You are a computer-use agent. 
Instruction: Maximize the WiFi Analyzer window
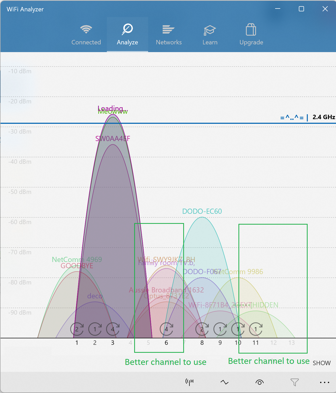(x=301, y=9)
